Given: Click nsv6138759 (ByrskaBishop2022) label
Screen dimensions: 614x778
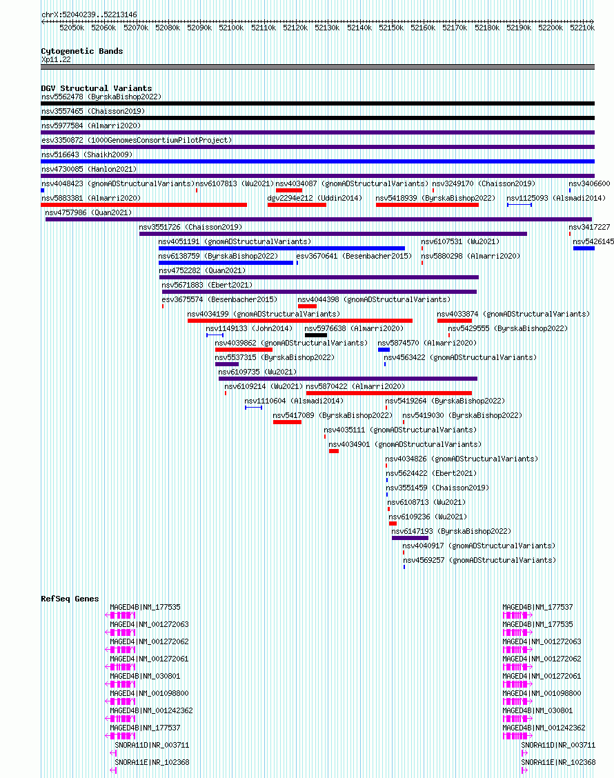Looking at the screenshot, I should (218, 256).
